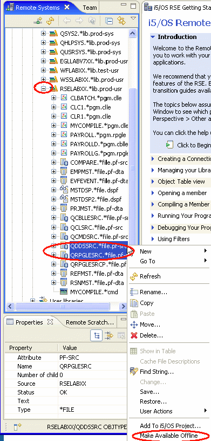The image size is (211, 441).
Task: Select RSNMST.*file.pf-dta tree item
Action: coord(97,282)
